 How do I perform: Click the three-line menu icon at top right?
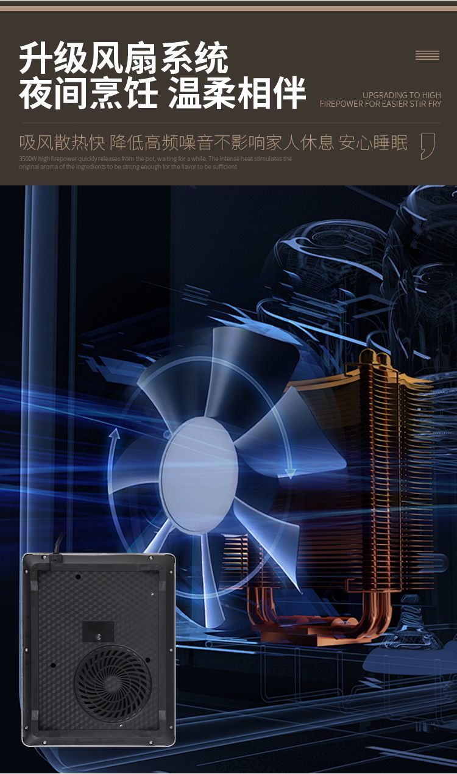pos(427,56)
